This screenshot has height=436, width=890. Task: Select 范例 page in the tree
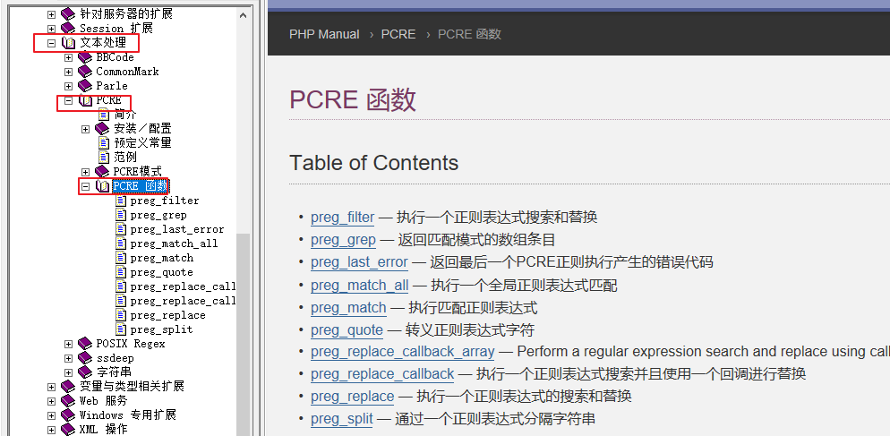pyautogui.click(x=124, y=157)
